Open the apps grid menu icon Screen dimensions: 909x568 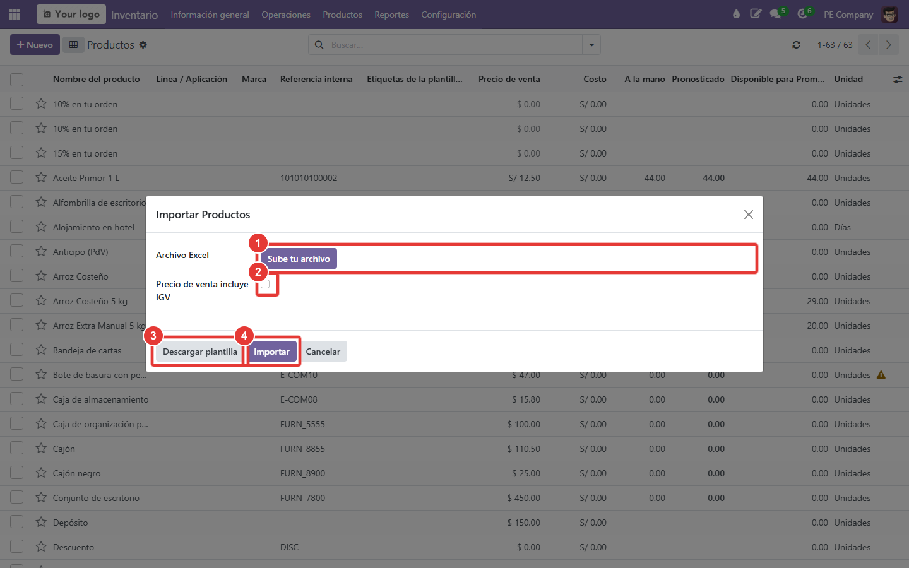click(15, 14)
